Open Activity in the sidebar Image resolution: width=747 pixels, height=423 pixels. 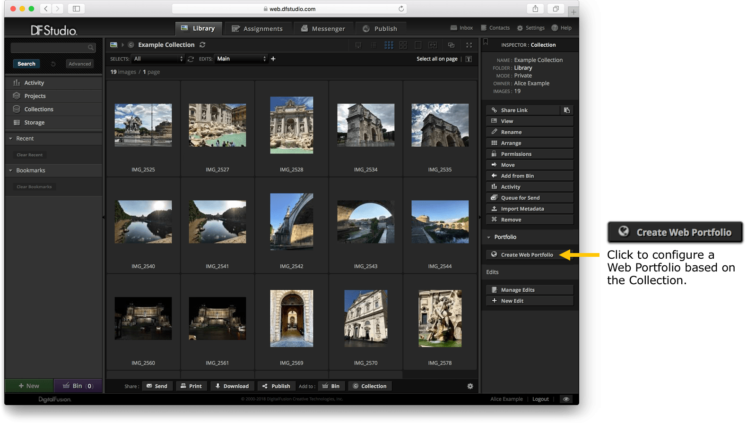[53, 83]
